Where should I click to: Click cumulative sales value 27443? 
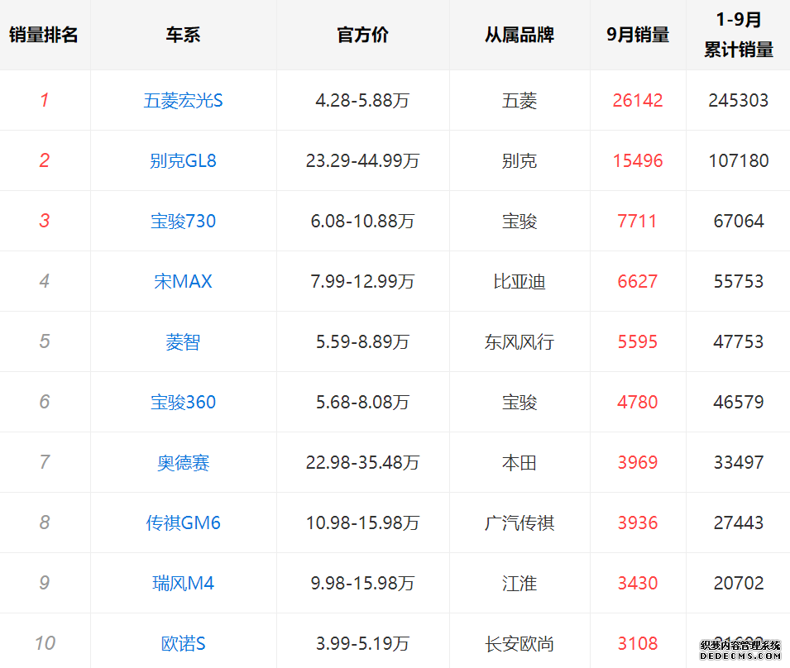point(739,523)
